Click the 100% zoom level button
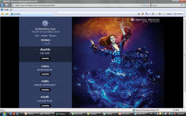Viewport: 186px width, 116px height. pos(176,110)
